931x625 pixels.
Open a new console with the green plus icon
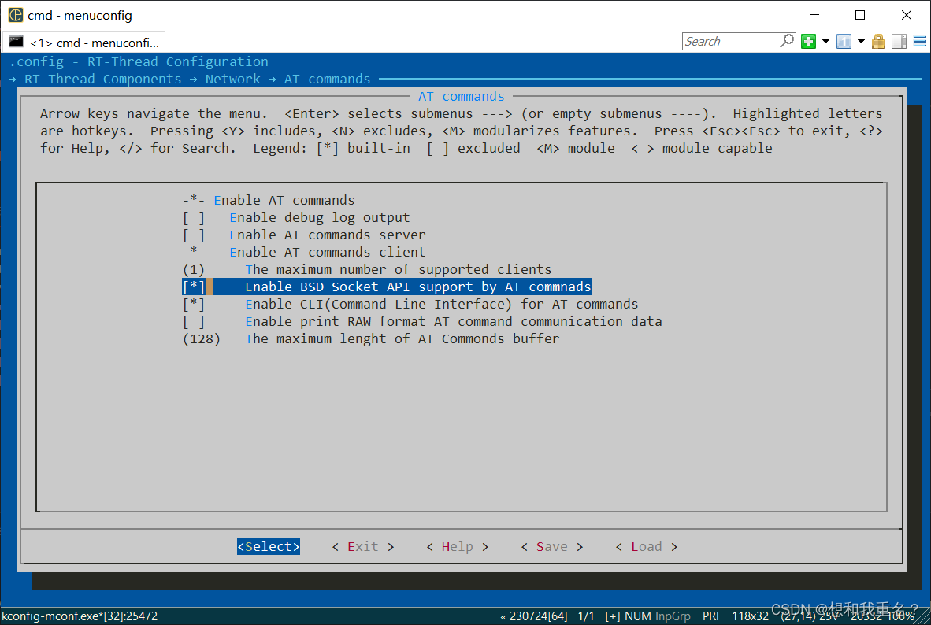pos(808,41)
